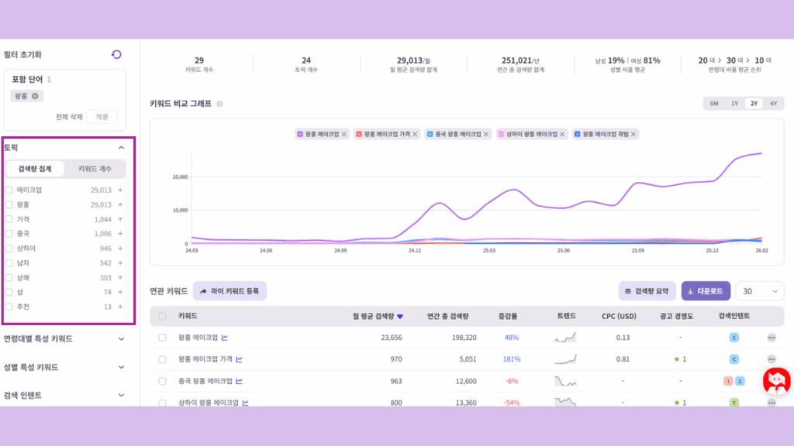The image size is (794, 446).
Task: Toggle the select-all checkbox in table header
Action: [x=162, y=316]
